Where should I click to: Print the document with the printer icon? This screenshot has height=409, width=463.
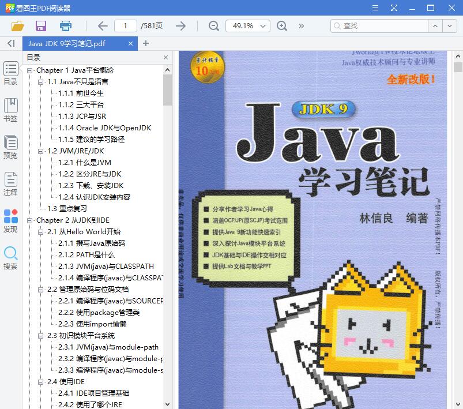[x=65, y=26]
